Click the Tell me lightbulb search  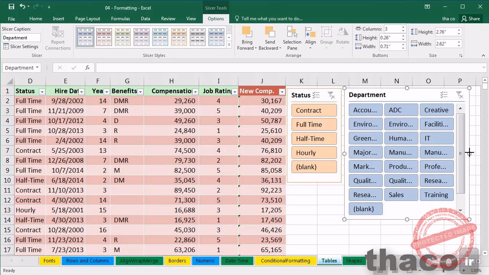[269, 18]
